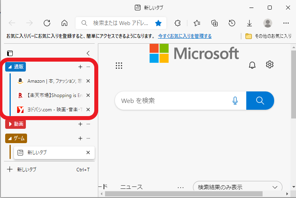Open more options for the 通販 group

coord(88,67)
